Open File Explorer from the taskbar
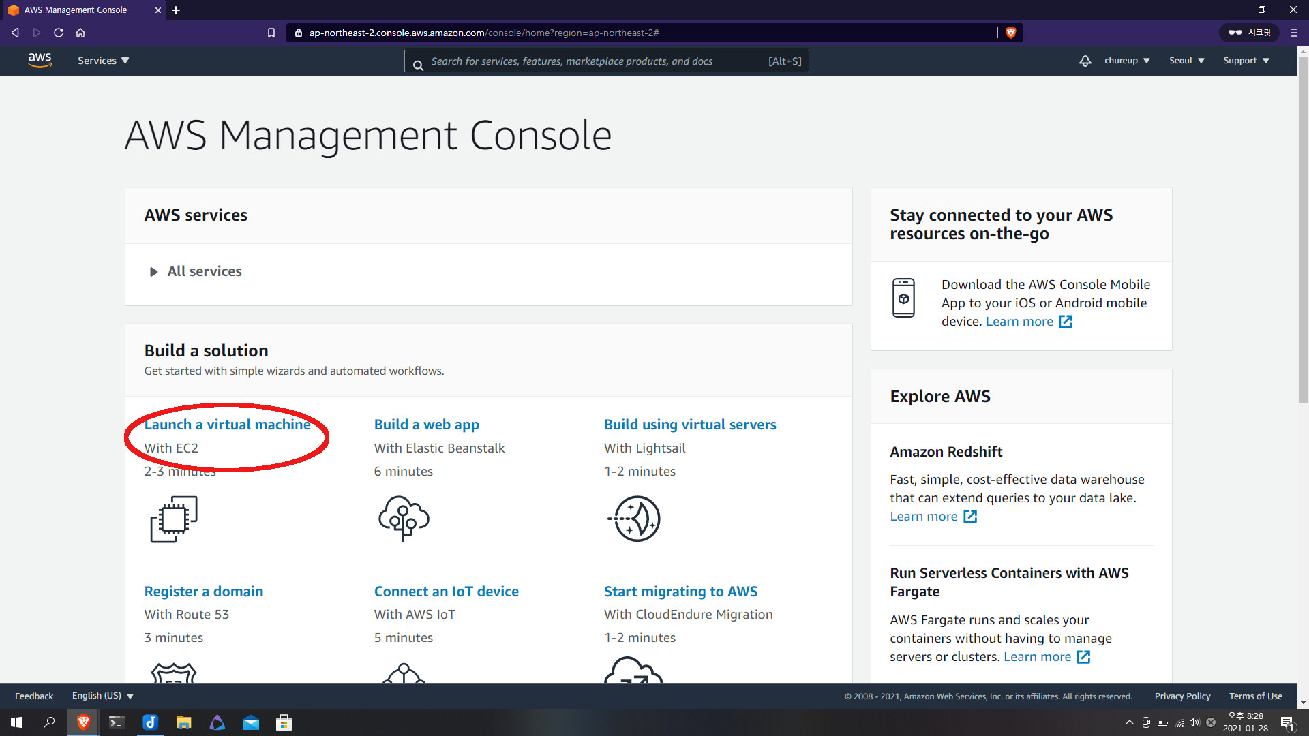The image size is (1309, 736). [x=183, y=722]
